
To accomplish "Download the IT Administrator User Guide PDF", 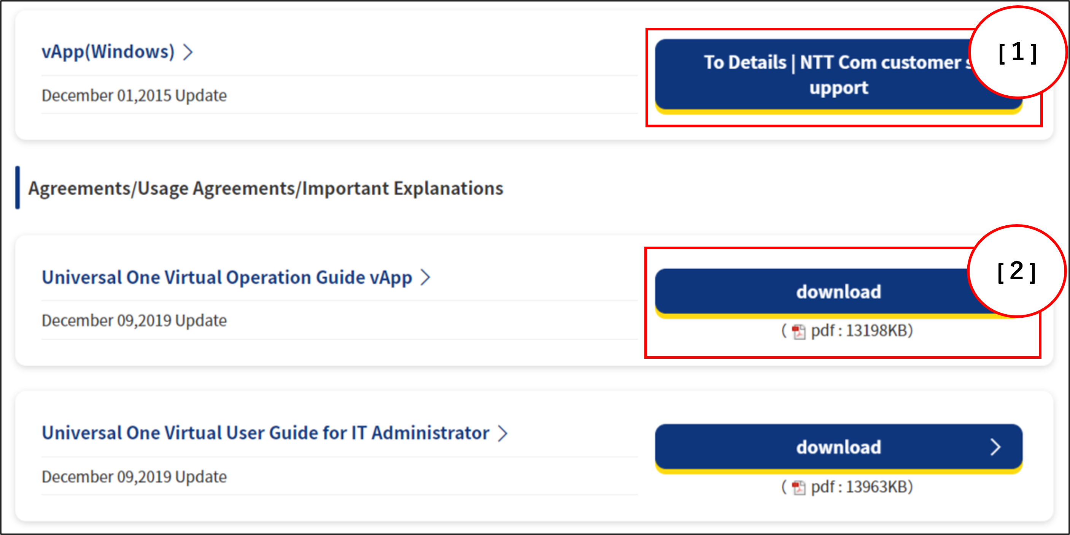I will [x=838, y=448].
